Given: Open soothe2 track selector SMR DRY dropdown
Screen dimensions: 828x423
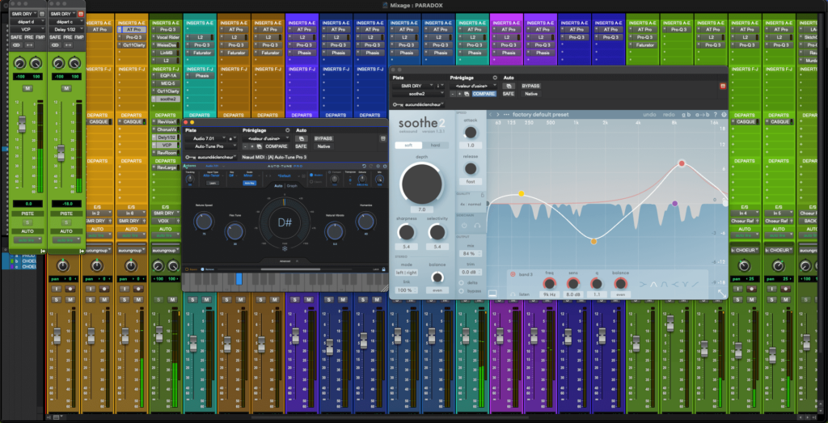Looking at the screenshot, I should pyautogui.click(x=413, y=86).
